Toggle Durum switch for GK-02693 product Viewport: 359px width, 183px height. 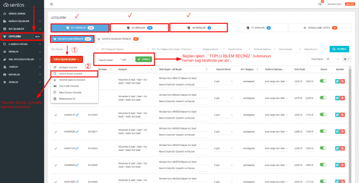click(x=323, y=115)
